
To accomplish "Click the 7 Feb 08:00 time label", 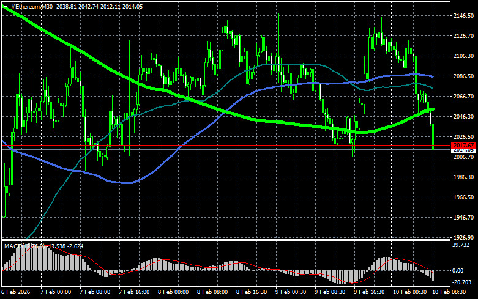I will (95, 292).
